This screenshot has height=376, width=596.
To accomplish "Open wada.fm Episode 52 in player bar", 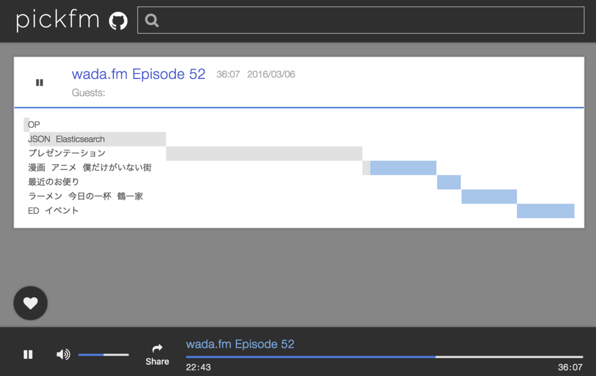I will point(240,344).
